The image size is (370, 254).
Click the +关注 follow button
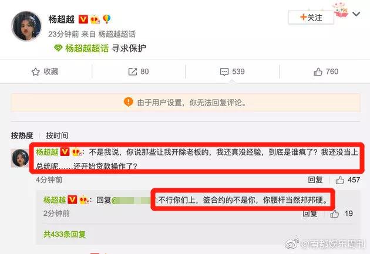(x=311, y=18)
